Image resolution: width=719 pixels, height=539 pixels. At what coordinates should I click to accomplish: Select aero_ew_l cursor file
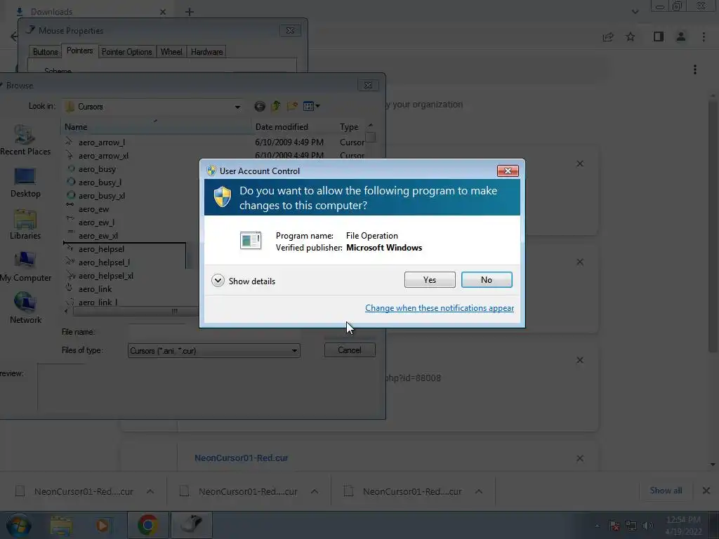click(96, 222)
